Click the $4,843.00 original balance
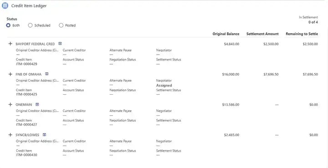This screenshot has height=168, width=328. (x=231, y=44)
